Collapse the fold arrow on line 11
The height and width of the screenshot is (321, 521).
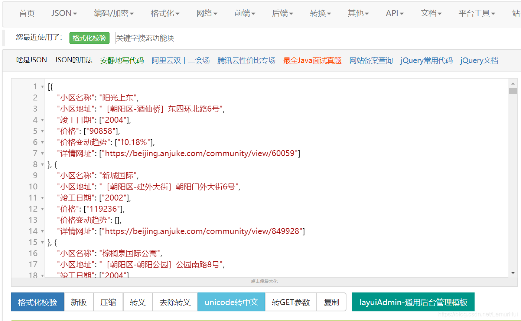coord(42,198)
